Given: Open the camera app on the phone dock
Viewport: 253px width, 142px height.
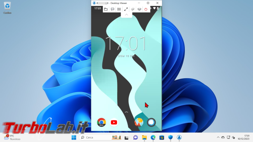Looking at the screenshot, I should pyautogui.click(x=151, y=122).
